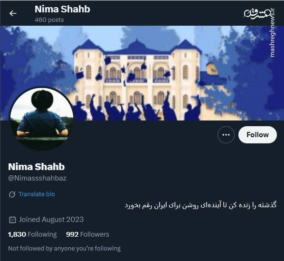Click the translate bio icon
This screenshot has width=284, height=261.
pyautogui.click(x=12, y=194)
